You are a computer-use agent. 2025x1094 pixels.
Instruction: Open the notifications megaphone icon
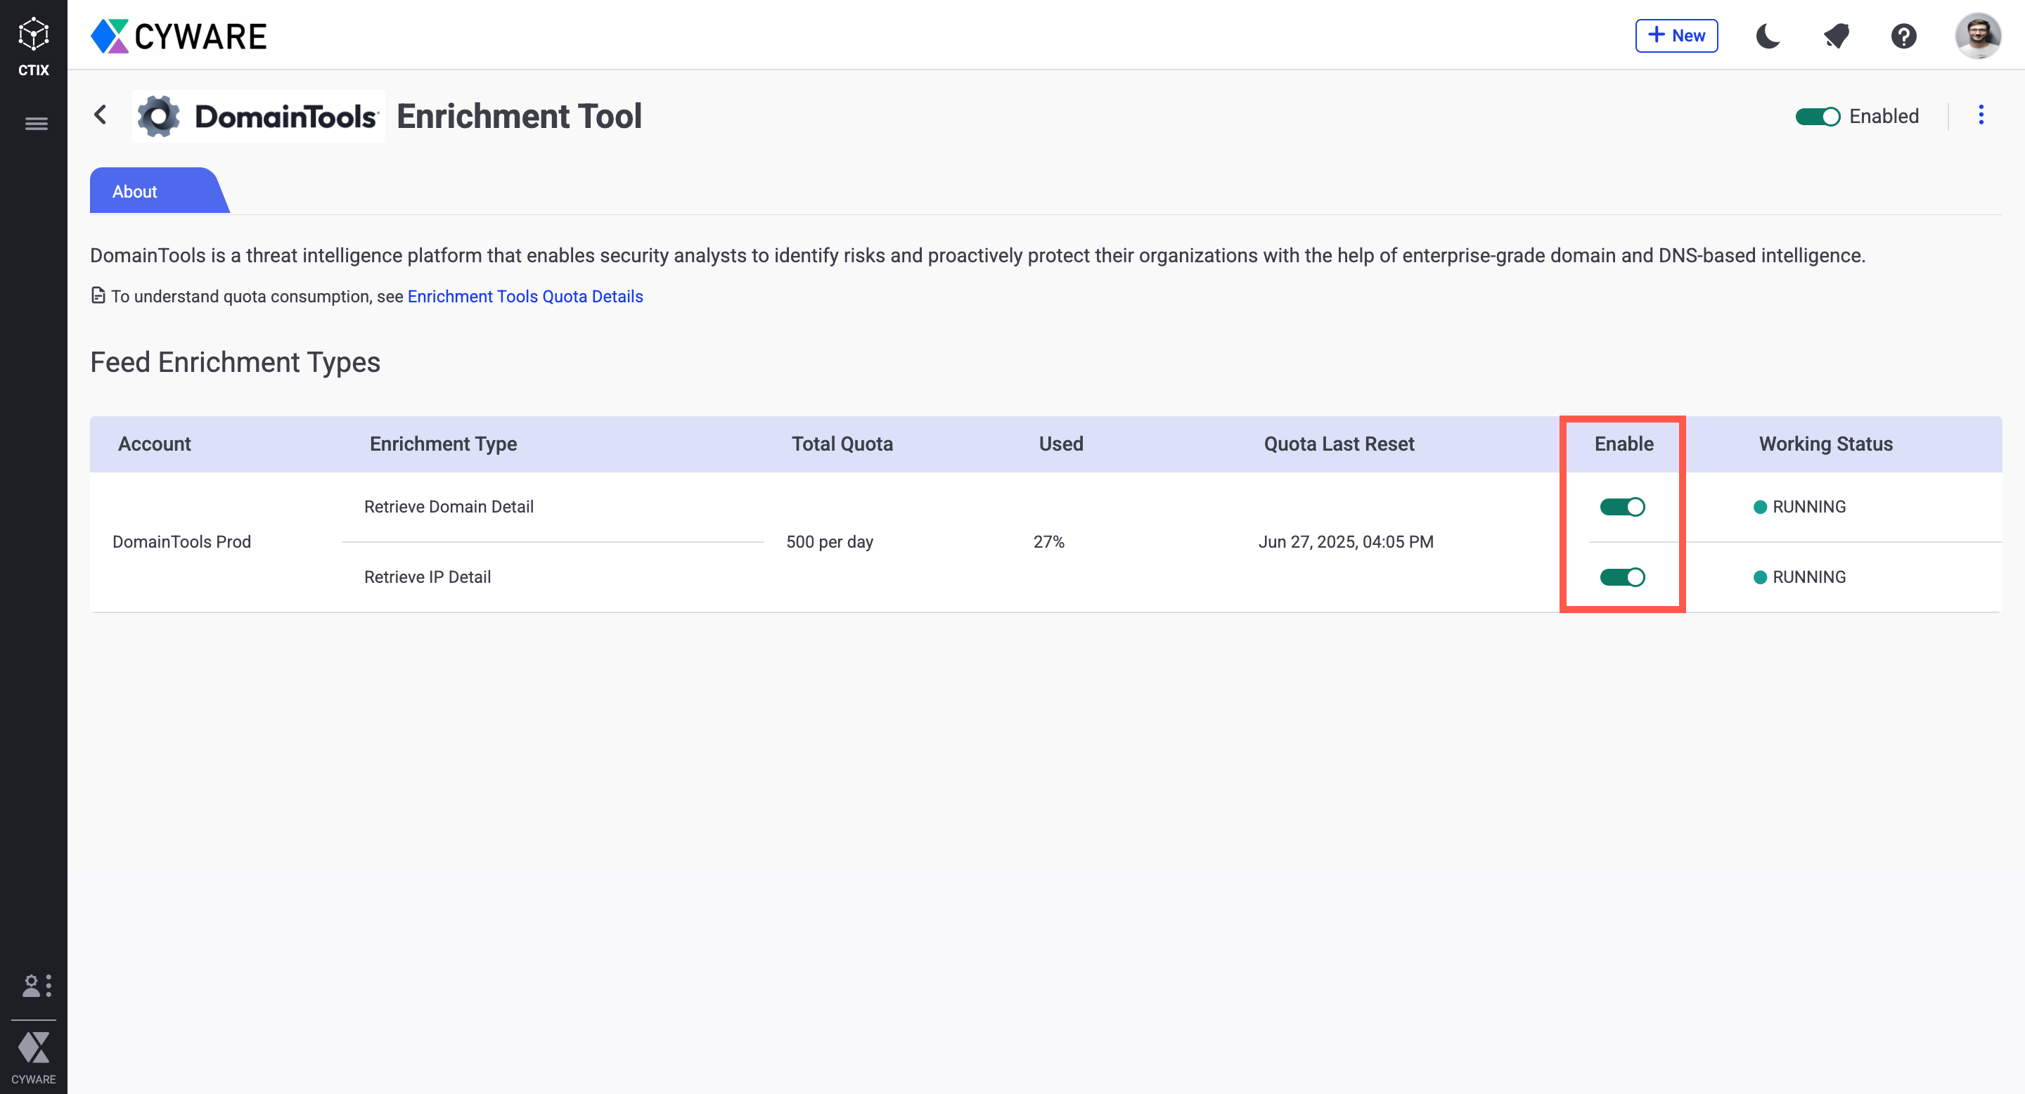click(x=1836, y=36)
